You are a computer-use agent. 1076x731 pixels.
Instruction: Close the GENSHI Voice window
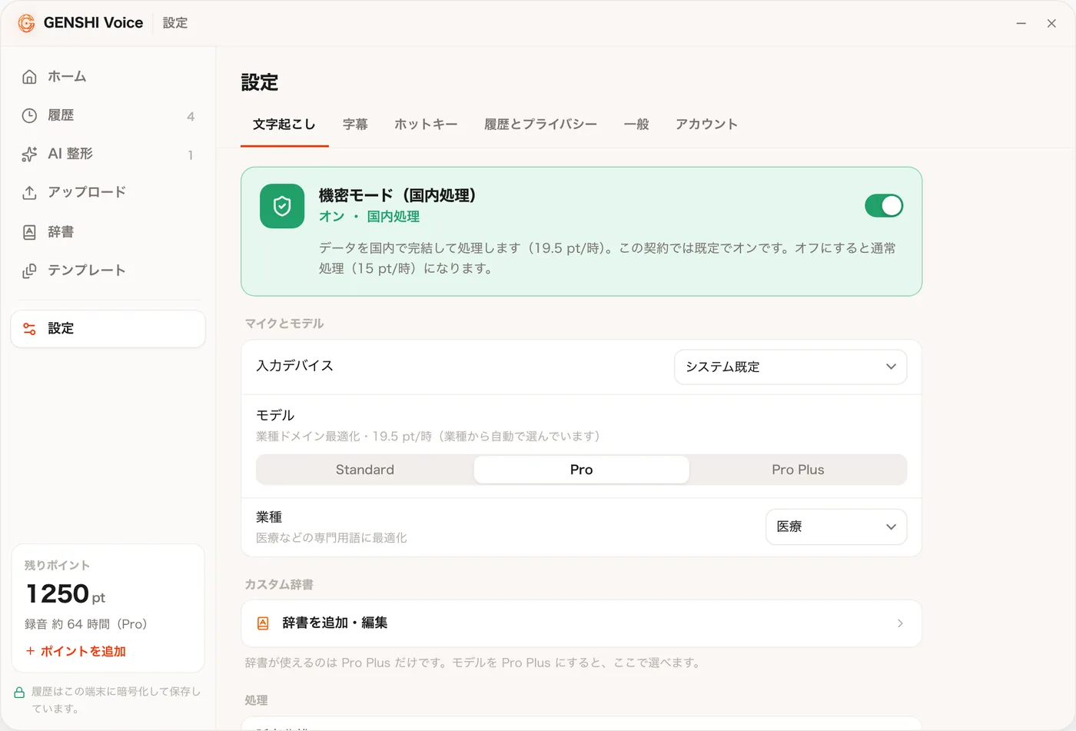(x=1051, y=24)
